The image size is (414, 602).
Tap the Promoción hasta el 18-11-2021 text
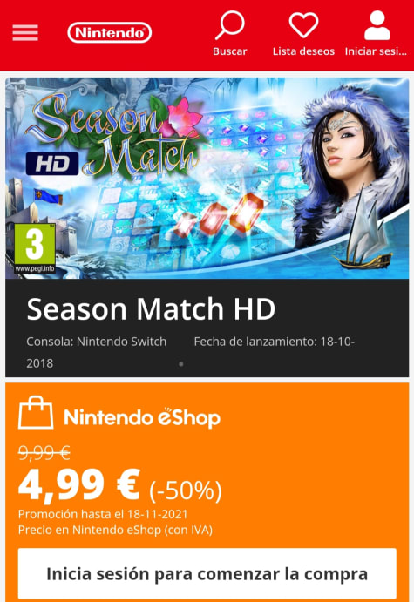(103, 514)
